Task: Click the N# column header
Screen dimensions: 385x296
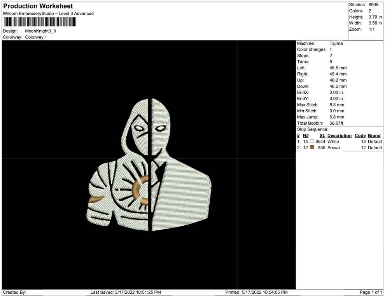Action: coord(306,136)
